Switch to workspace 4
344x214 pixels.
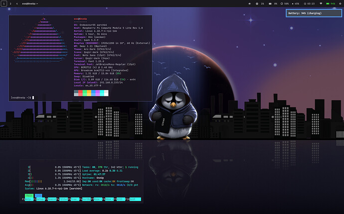[16, 3]
